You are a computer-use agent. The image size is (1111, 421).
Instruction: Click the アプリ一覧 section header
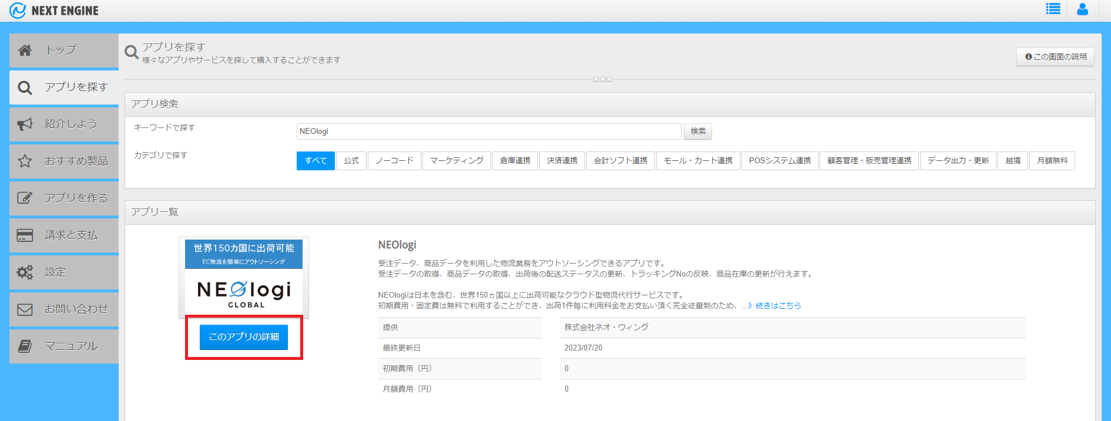point(610,212)
